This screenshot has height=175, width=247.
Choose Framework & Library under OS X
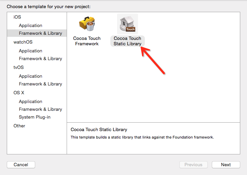pyautogui.click(x=41, y=109)
